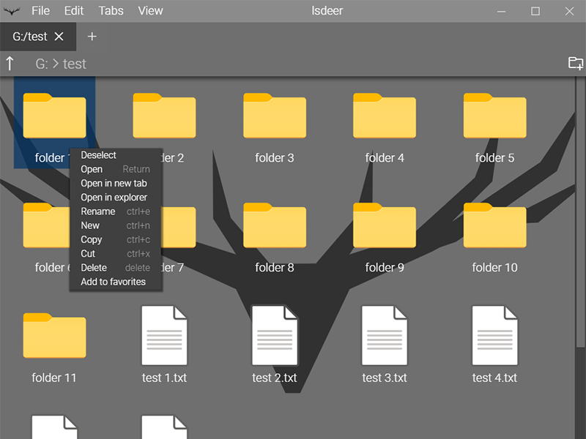Click the test 1.txt label
Viewport: 586px width, 439px height.
tap(164, 378)
